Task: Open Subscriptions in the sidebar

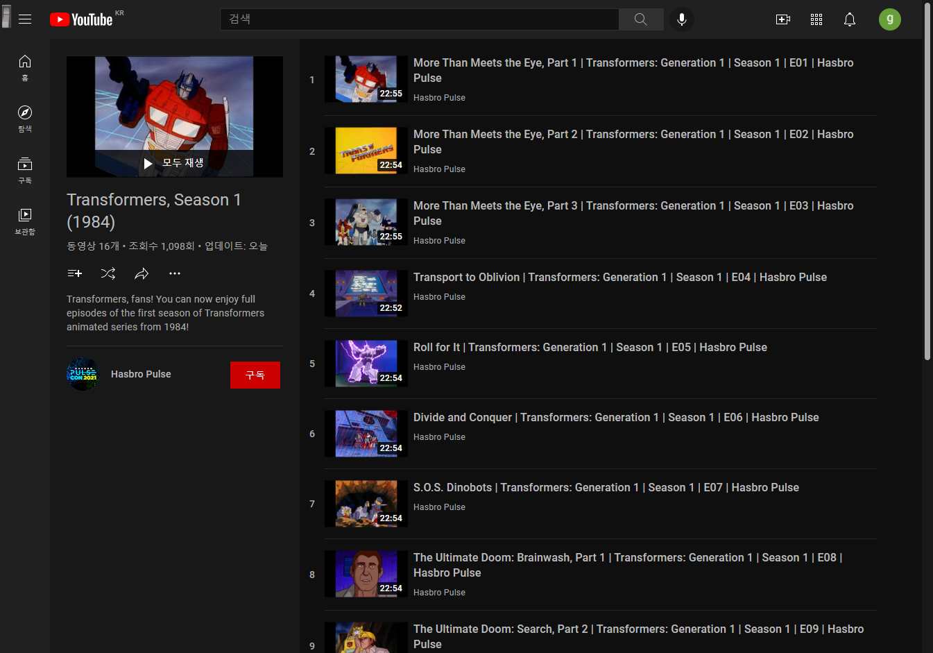Action: click(x=25, y=170)
